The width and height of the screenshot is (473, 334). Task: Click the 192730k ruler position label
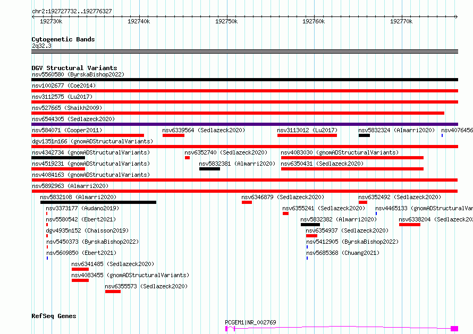pos(51,21)
